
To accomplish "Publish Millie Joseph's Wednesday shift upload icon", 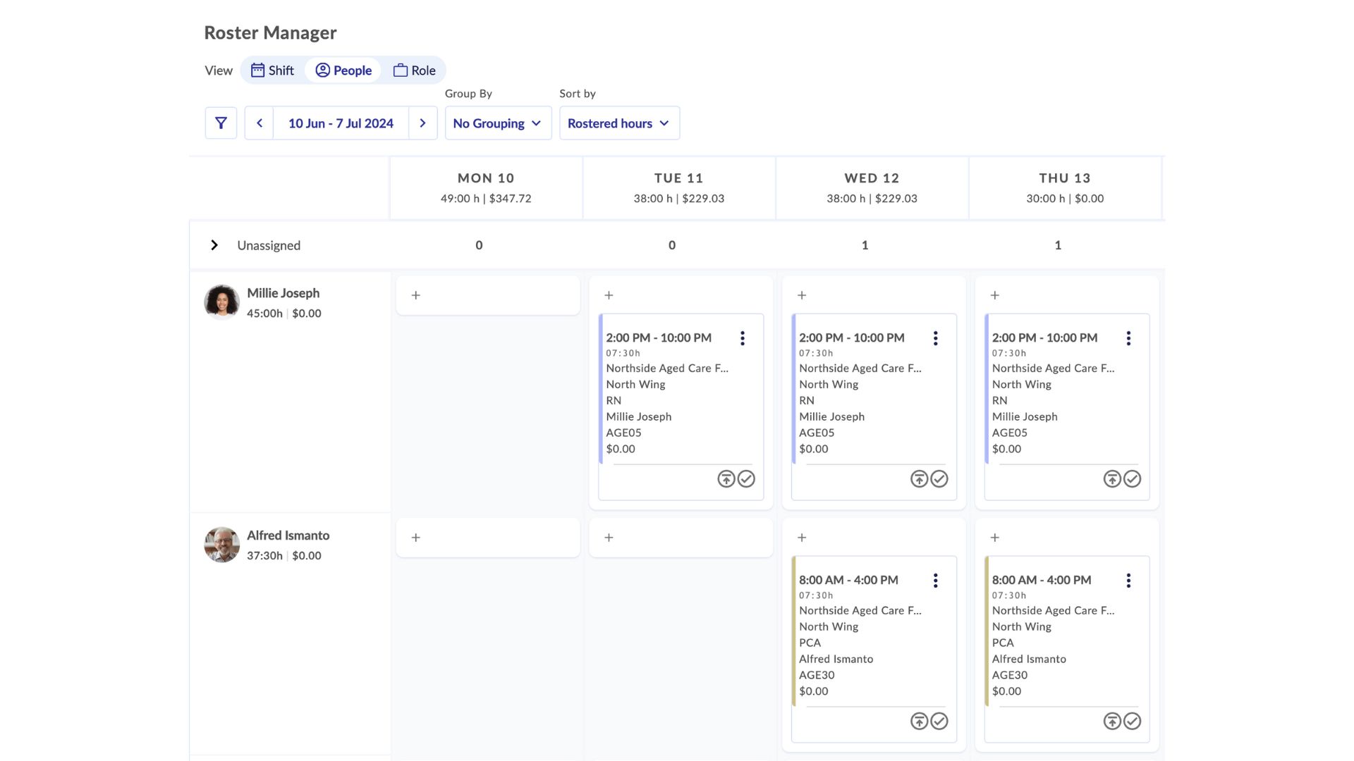I will click(x=919, y=479).
